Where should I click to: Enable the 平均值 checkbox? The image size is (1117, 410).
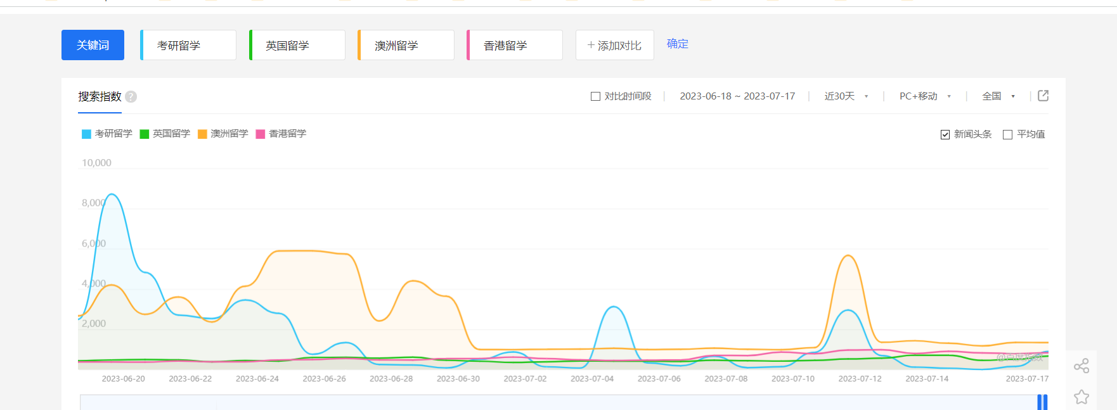pyautogui.click(x=1007, y=134)
